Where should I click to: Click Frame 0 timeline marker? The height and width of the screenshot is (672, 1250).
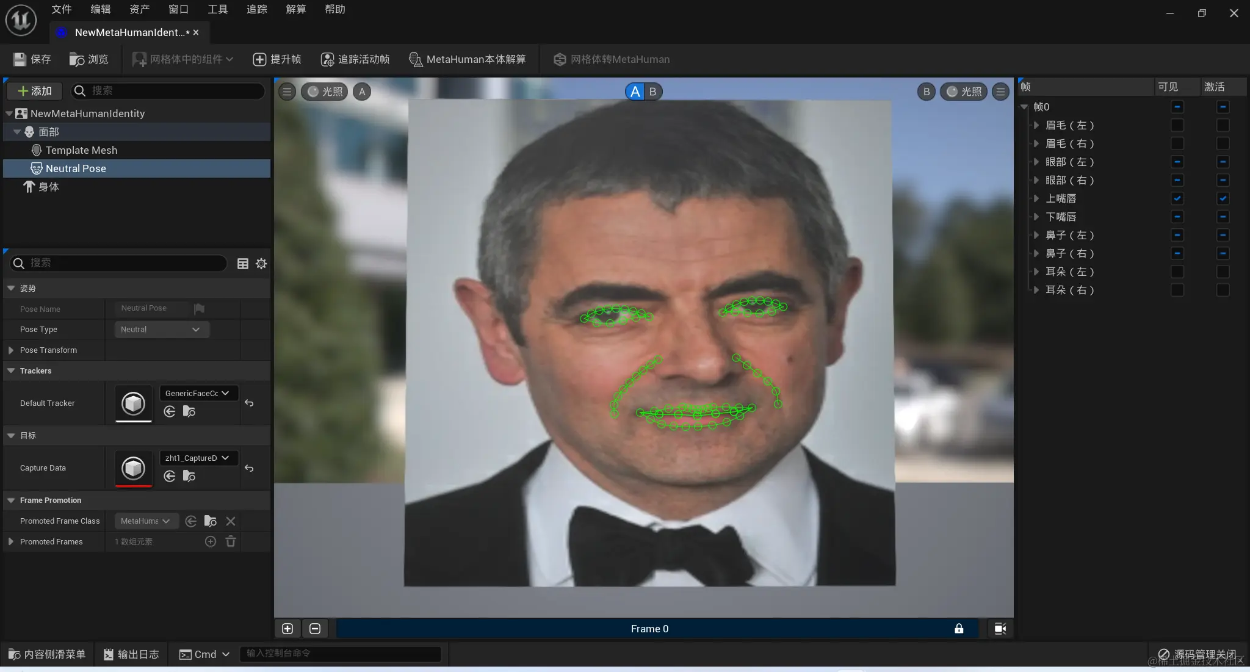(x=649, y=629)
